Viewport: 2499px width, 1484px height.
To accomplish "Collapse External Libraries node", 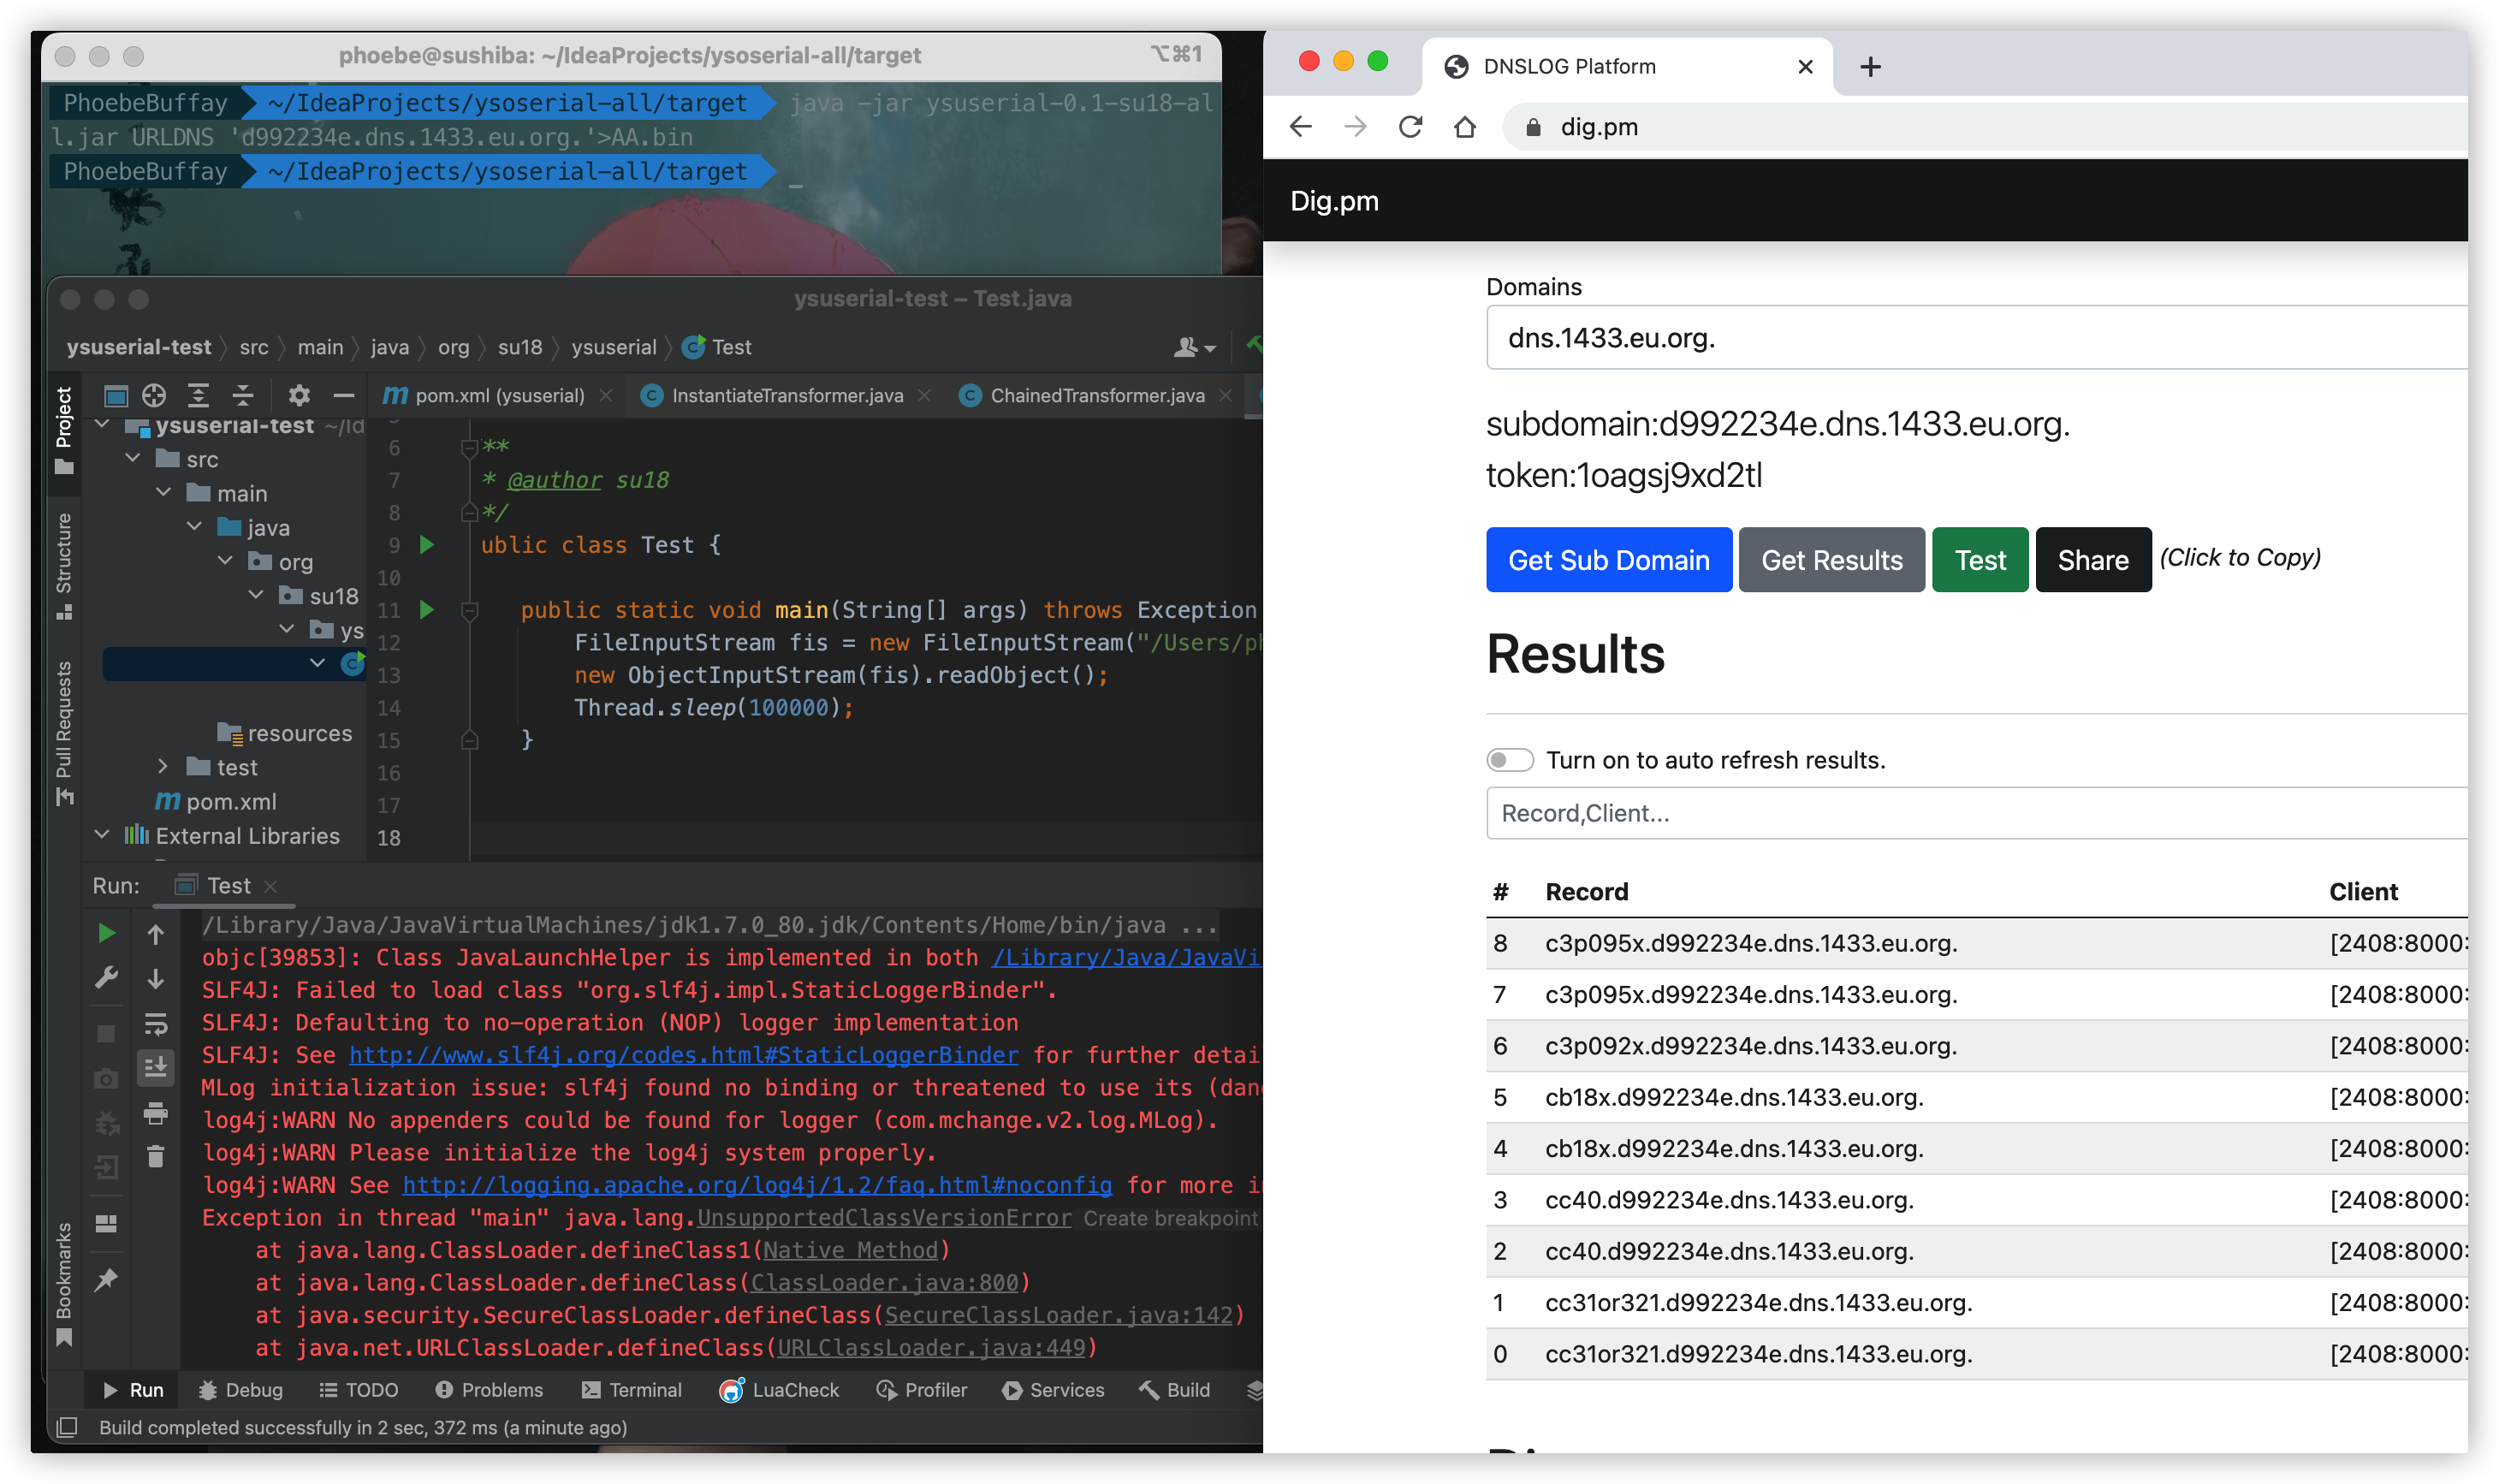I will [102, 835].
